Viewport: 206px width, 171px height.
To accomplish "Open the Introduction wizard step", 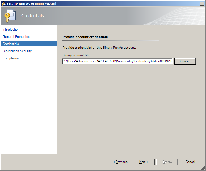I will (x=11, y=30).
